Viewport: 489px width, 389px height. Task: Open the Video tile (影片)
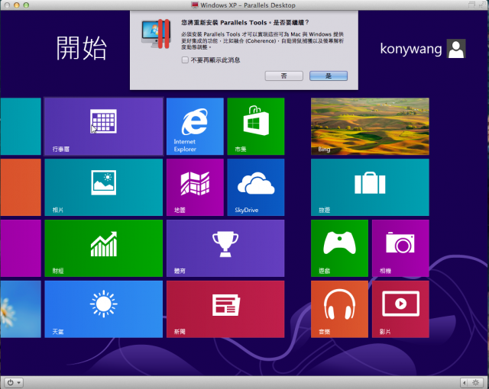pyautogui.click(x=400, y=309)
